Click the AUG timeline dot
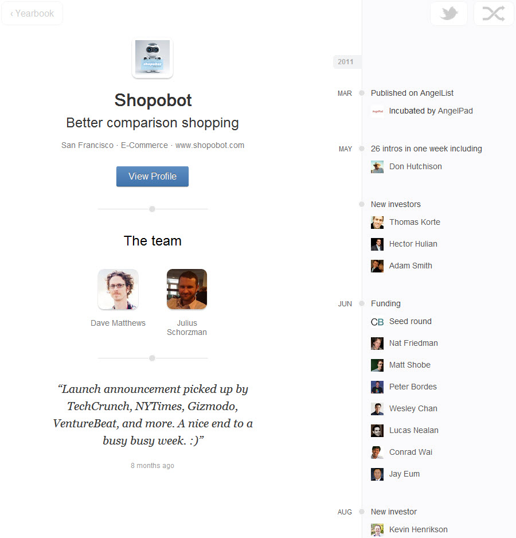 tap(362, 512)
